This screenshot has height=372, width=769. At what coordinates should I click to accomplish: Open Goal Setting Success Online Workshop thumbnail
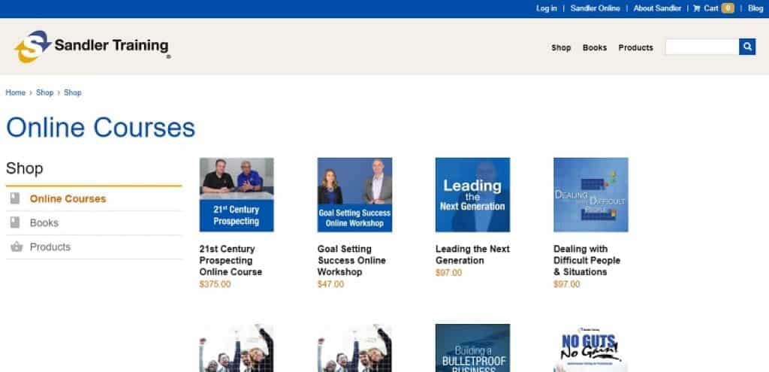coord(354,195)
